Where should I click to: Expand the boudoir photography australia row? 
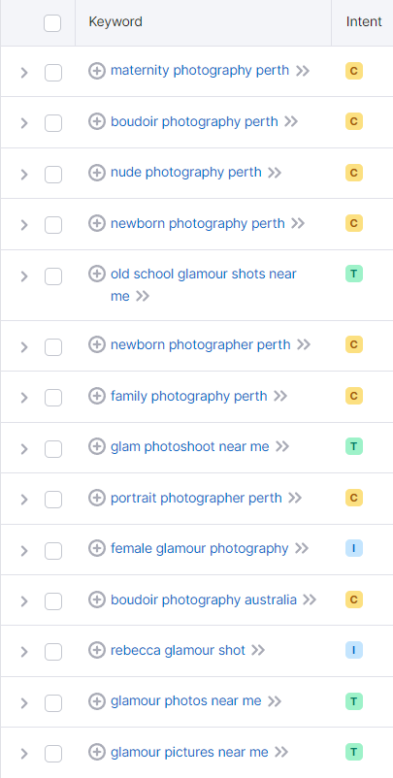point(24,601)
